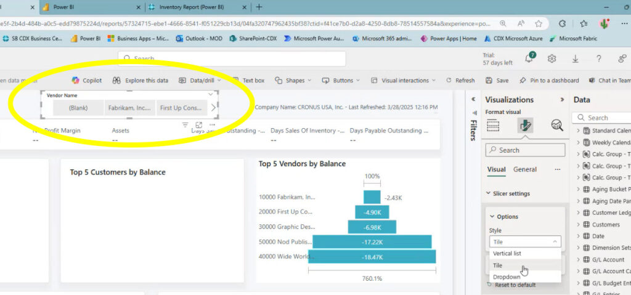The height and width of the screenshot is (295, 631).
Task: Open Outlook - MOD bookmark
Action: click(199, 39)
